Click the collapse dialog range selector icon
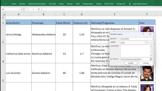The height and width of the screenshot is (91, 162). tap(151, 59)
